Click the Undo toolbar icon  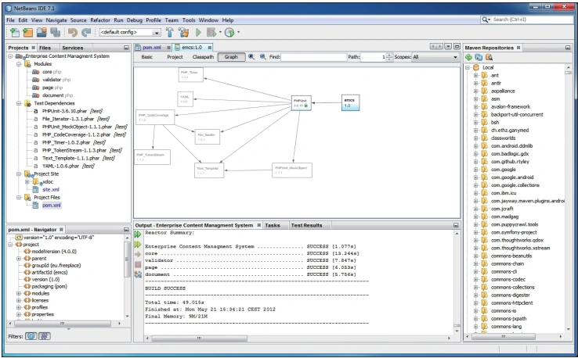click(x=73, y=32)
